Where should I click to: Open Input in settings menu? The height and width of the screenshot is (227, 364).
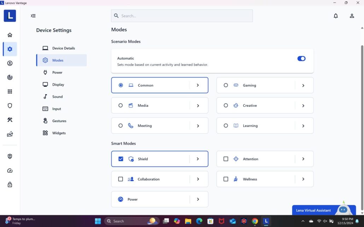point(61,109)
